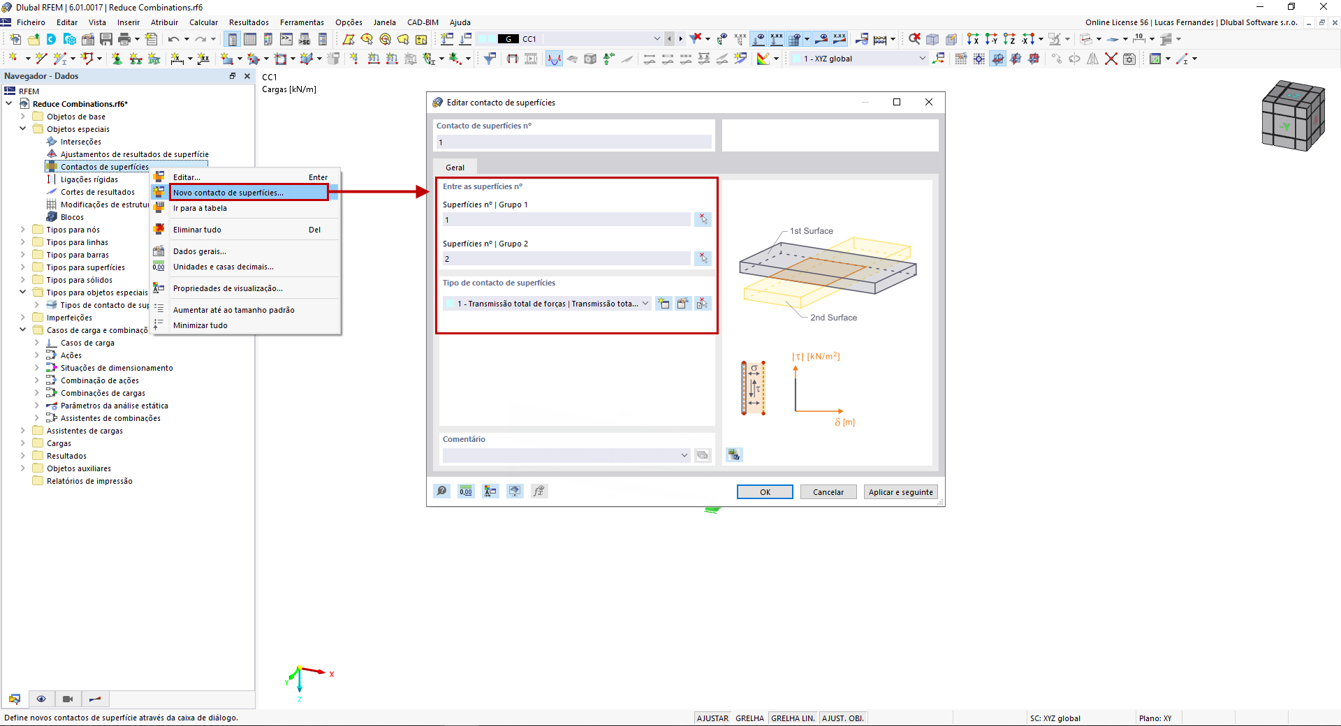The image size is (1341, 726).
Task: Click the OK button
Action: pos(765,492)
